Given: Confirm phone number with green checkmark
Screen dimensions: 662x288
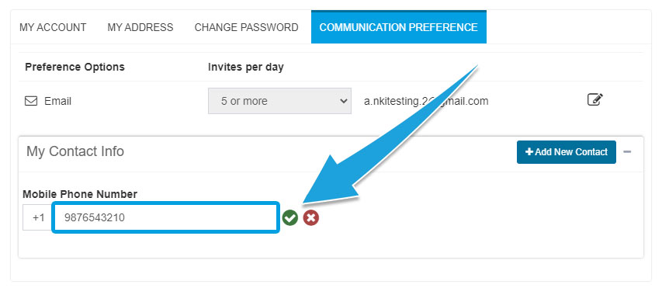Looking at the screenshot, I should coord(290,218).
